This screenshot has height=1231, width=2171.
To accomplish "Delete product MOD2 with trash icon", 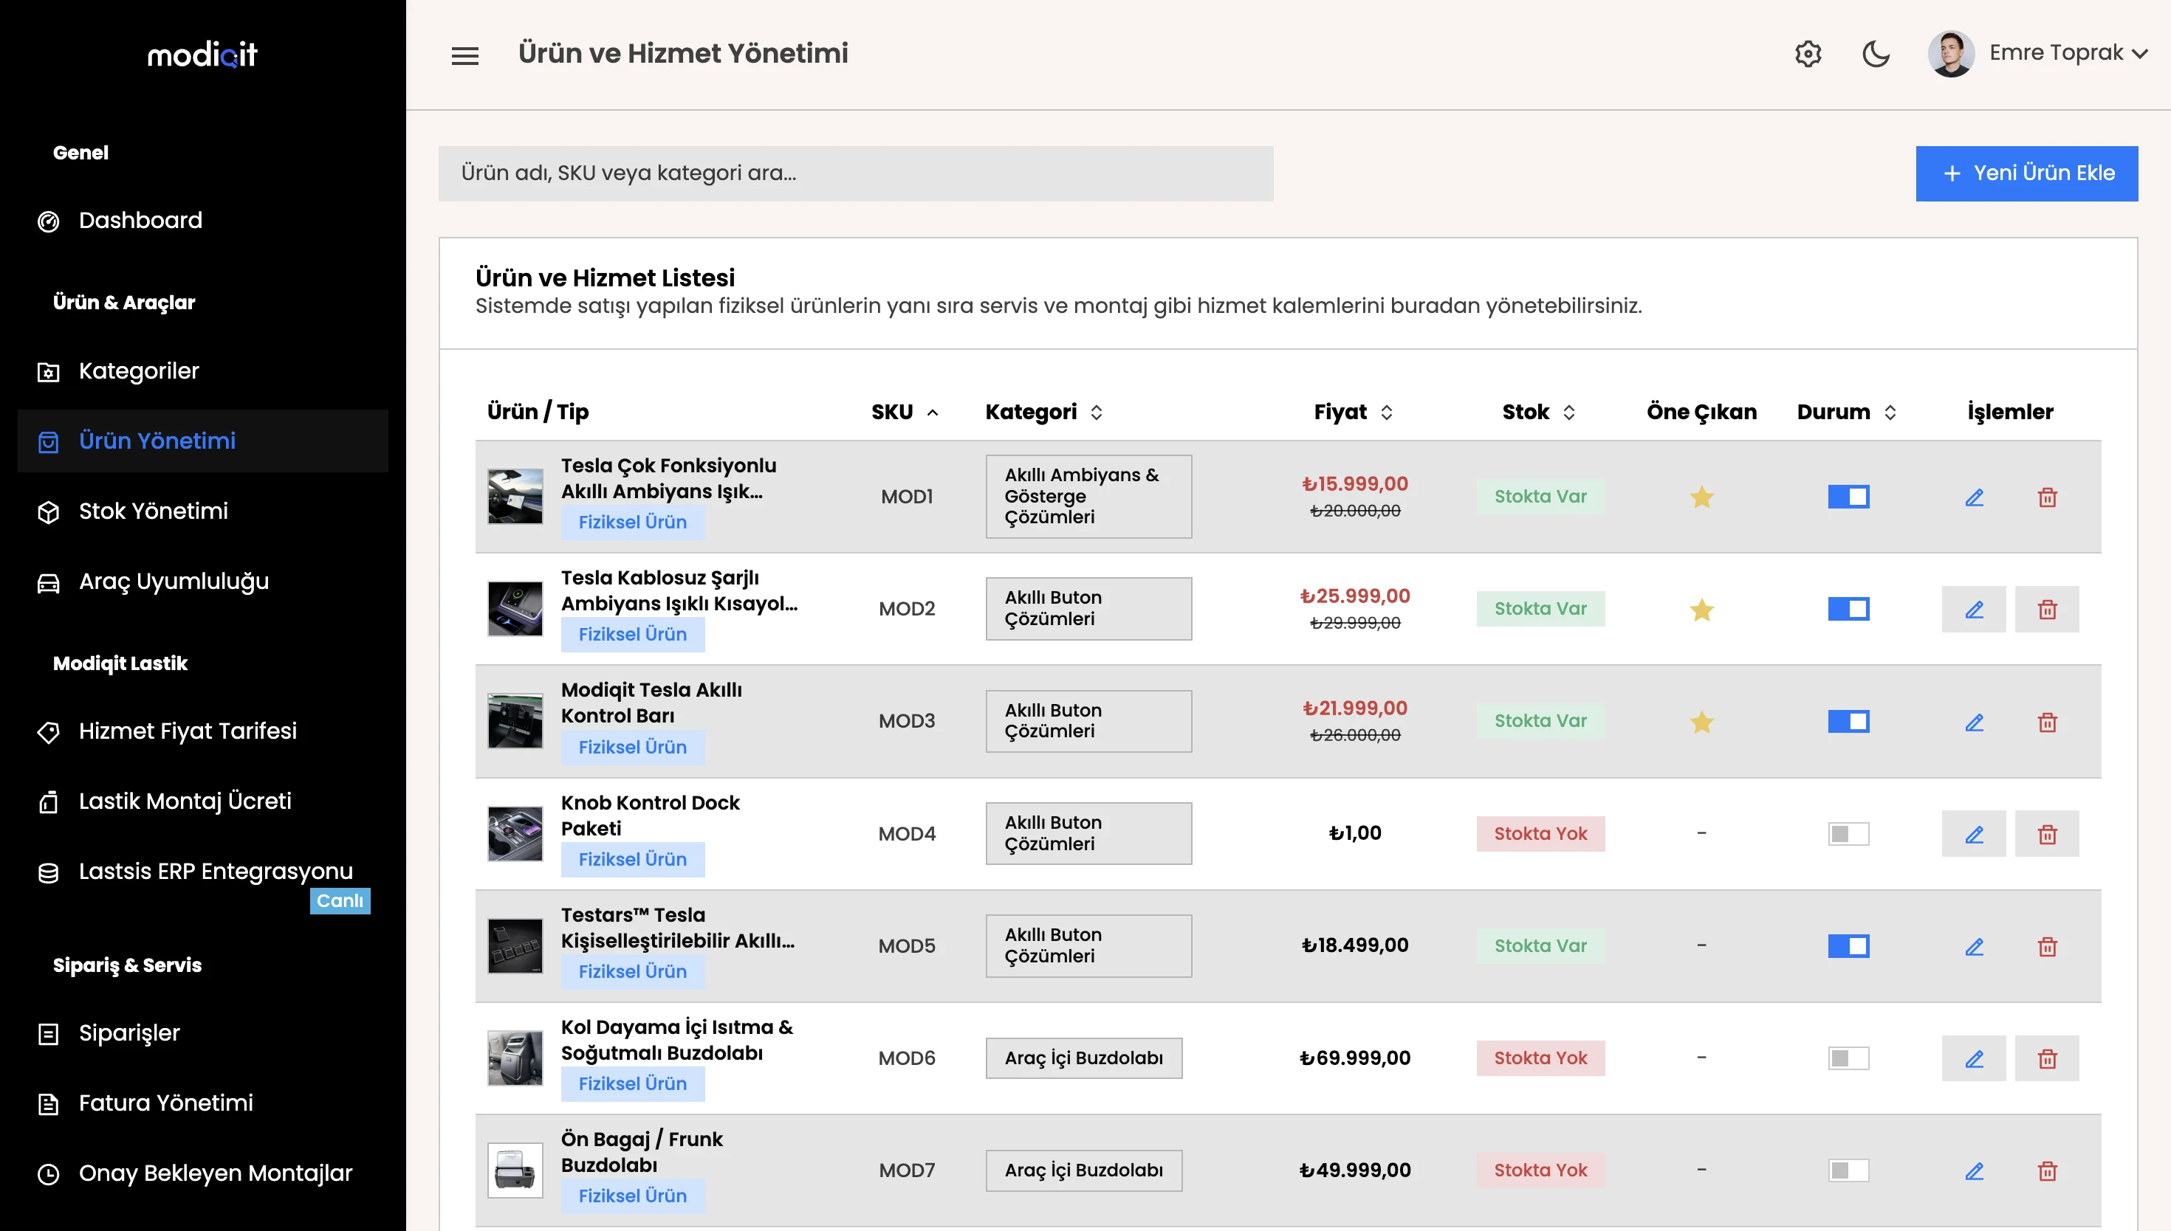I will (2047, 610).
